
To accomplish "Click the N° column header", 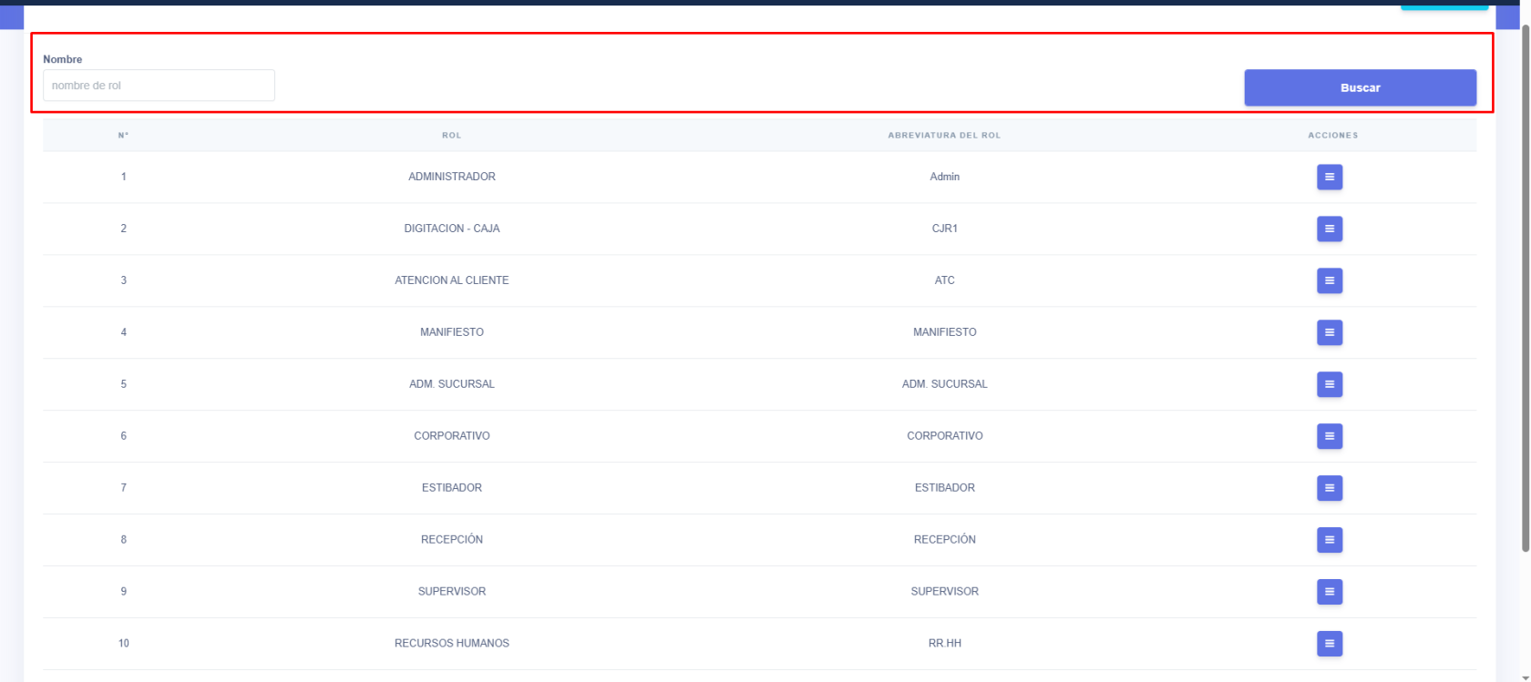I will pos(123,136).
